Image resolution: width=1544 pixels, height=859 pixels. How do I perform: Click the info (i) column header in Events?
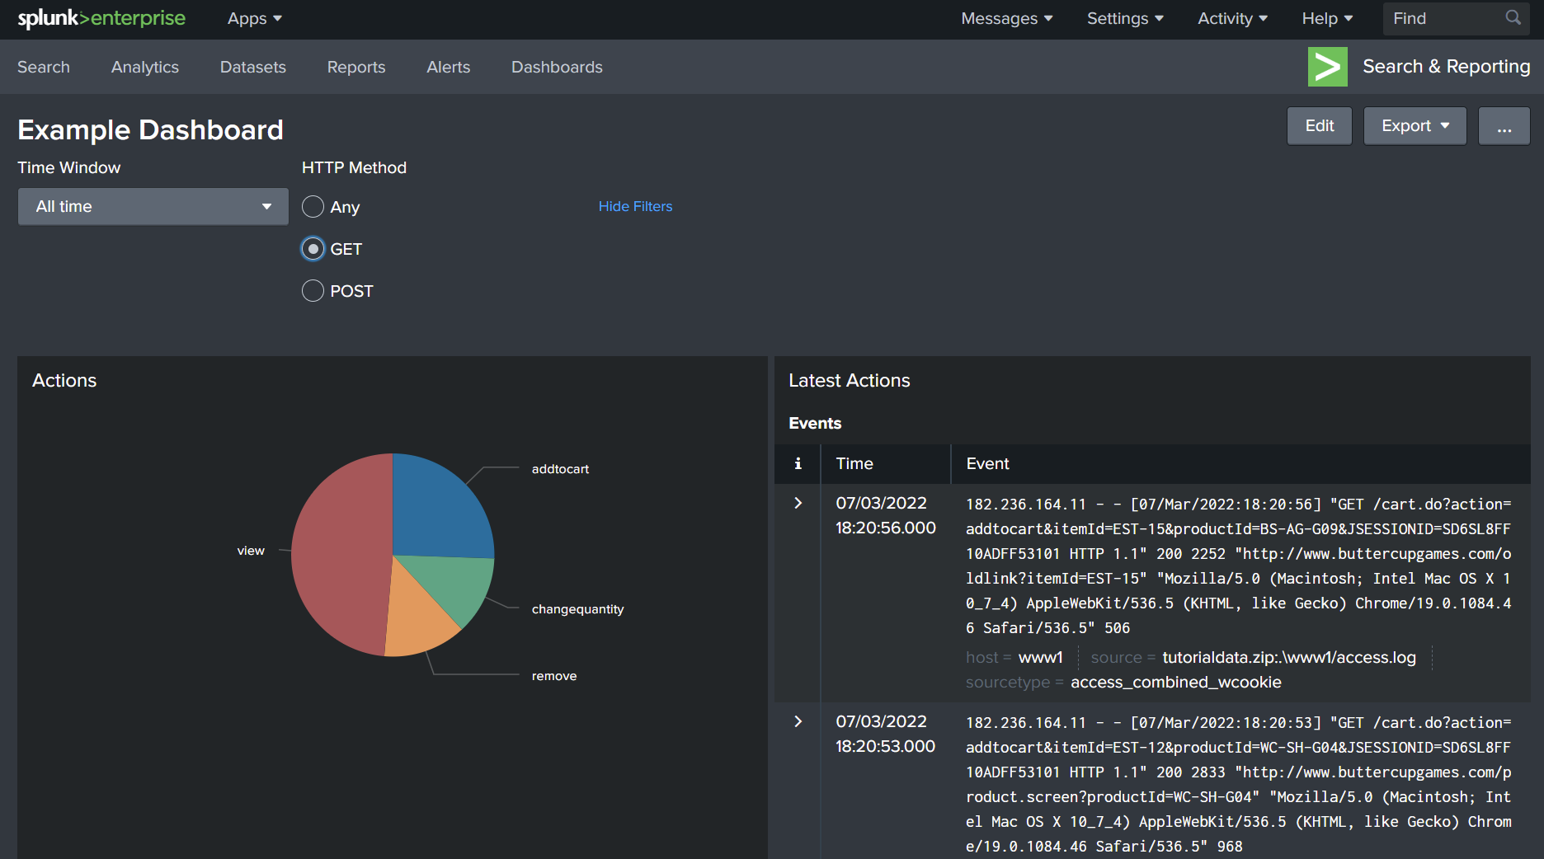(x=797, y=463)
